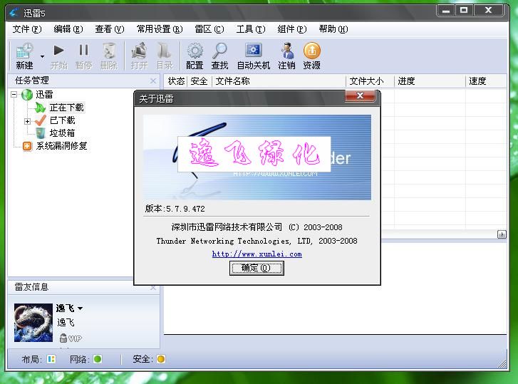Click the 版本:5.7.9.472 text
This screenshot has width=518, height=384.
(x=175, y=209)
